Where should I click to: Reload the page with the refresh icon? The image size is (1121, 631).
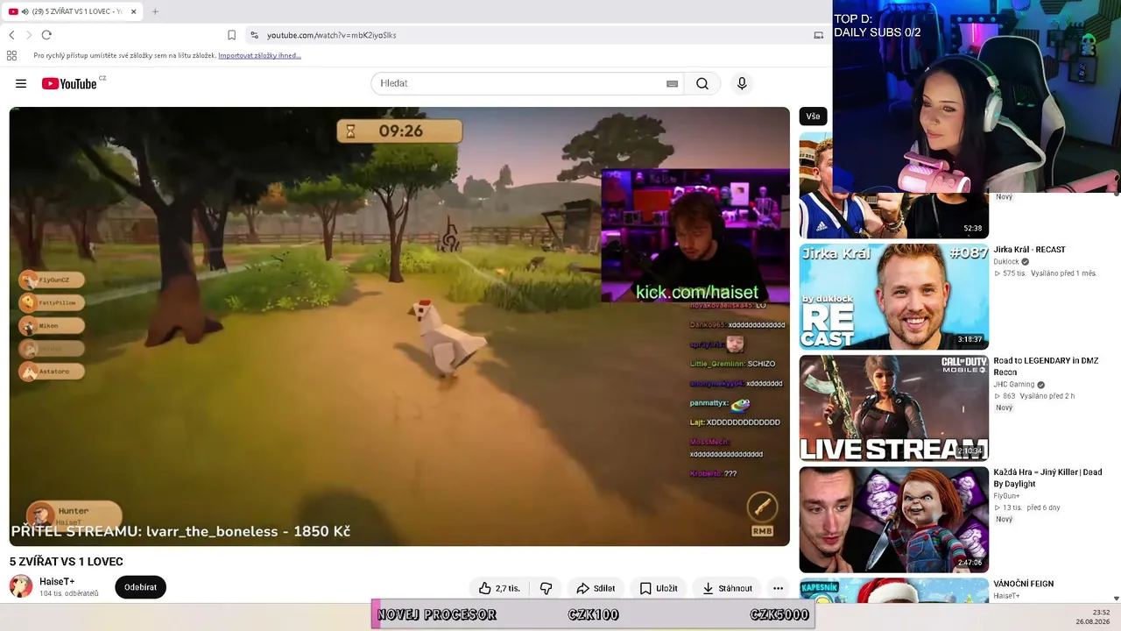(x=46, y=35)
